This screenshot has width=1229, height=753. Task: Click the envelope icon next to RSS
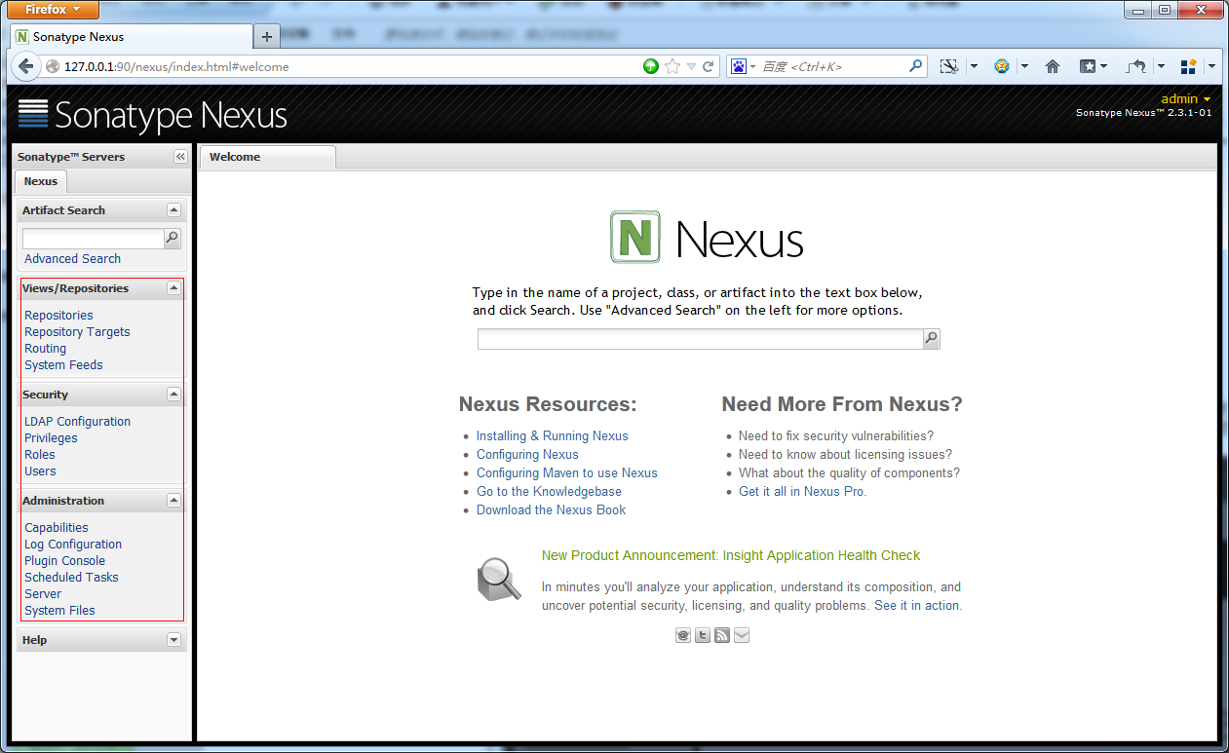tap(741, 634)
